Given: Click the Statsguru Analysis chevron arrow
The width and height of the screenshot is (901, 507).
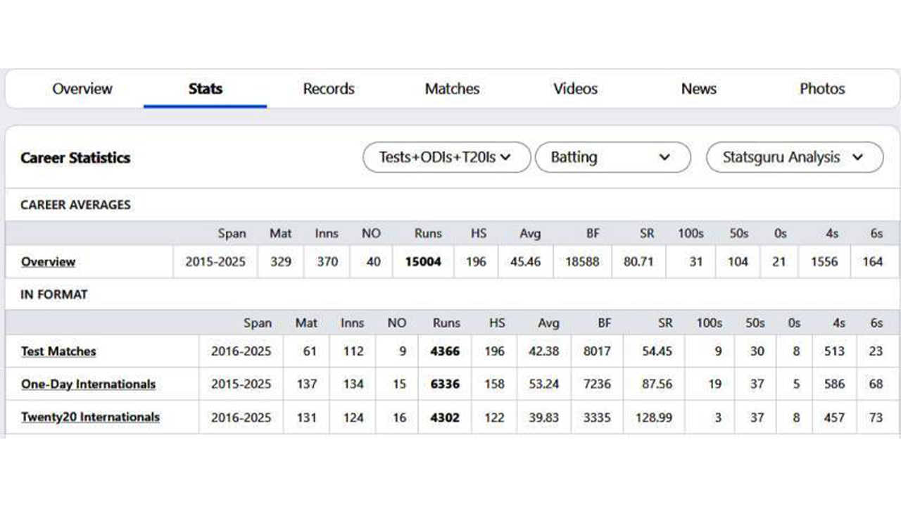Looking at the screenshot, I should (857, 157).
